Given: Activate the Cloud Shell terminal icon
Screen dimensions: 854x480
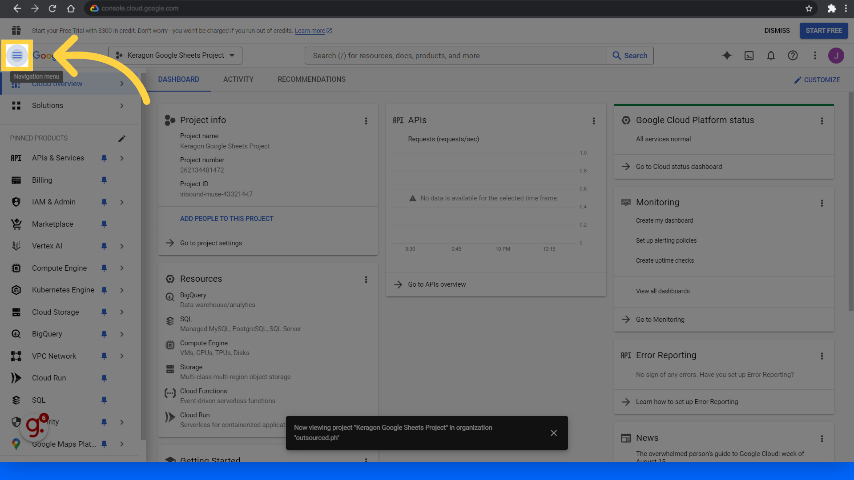Looking at the screenshot, I should pos(749,56).
